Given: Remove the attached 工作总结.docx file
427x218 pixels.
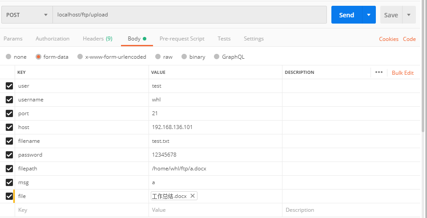Looking at the screenshot, I should tap(192, 196).
